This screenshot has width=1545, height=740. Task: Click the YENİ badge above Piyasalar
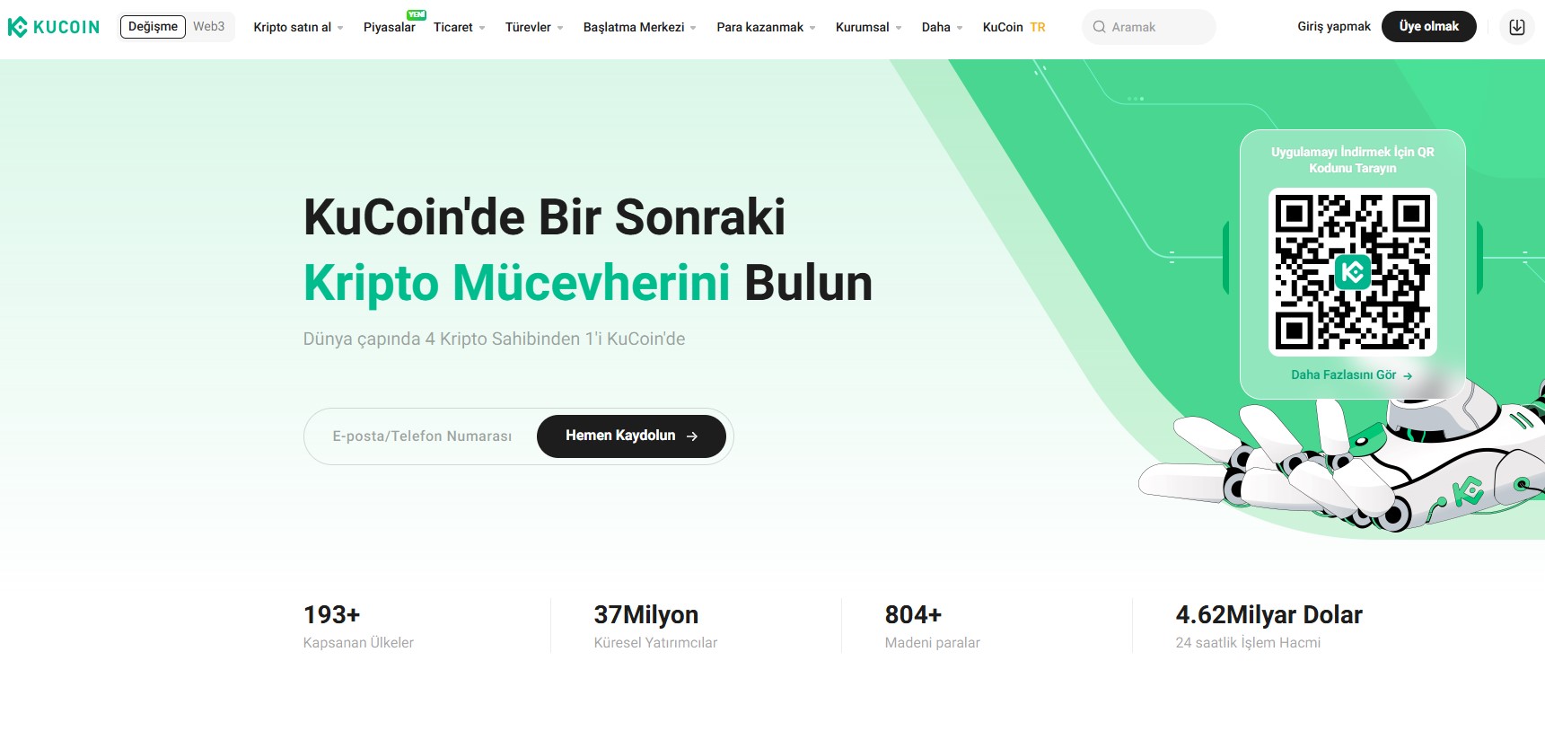point(417,14)
